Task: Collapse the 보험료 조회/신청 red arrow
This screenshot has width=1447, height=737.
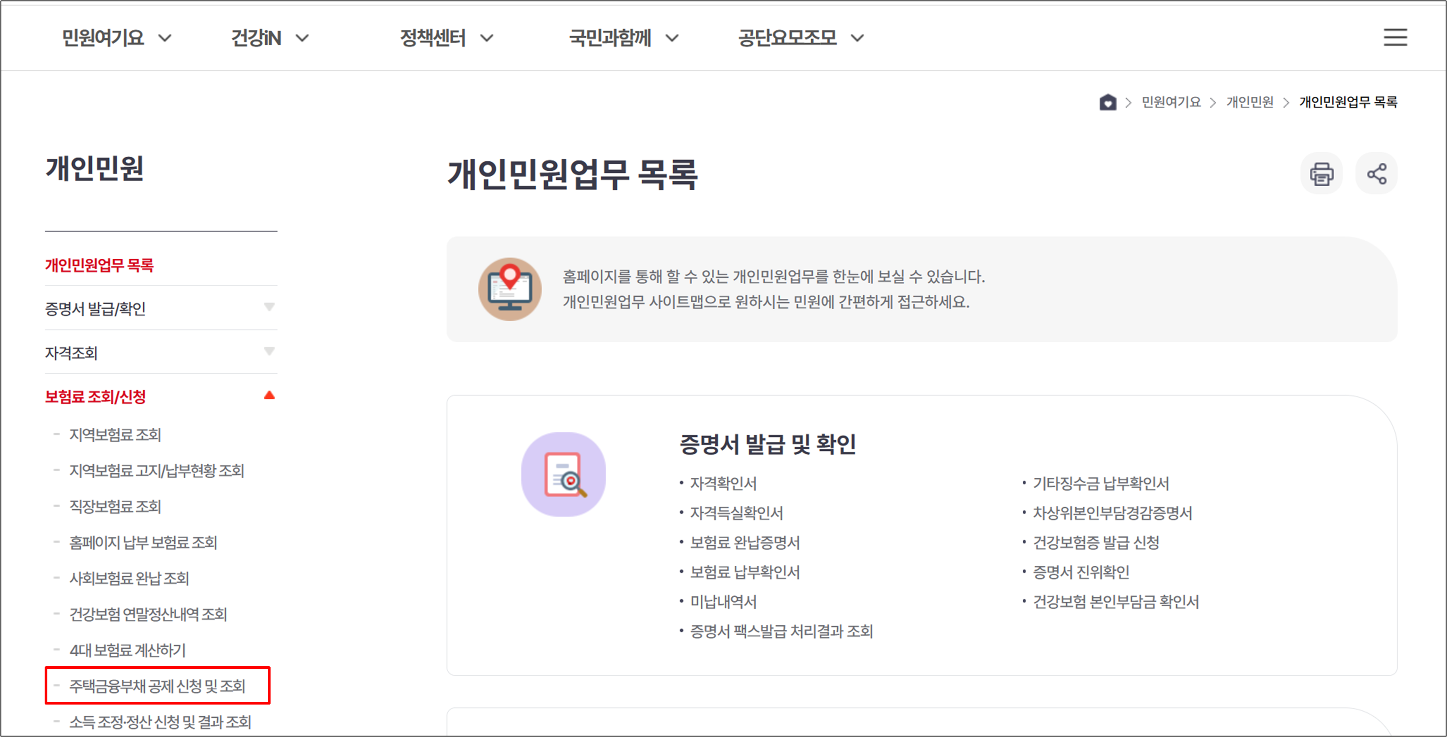Action: [270, 395]
